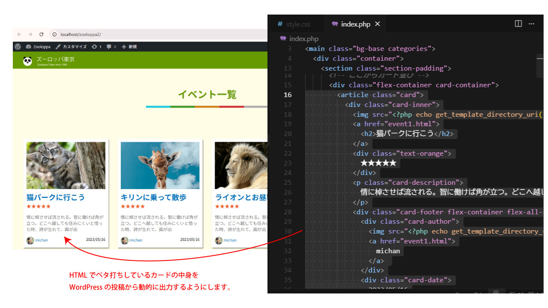Click michan avatar on the cat card
This screenshot has height=308, width=548.
(x=30, y=240)
